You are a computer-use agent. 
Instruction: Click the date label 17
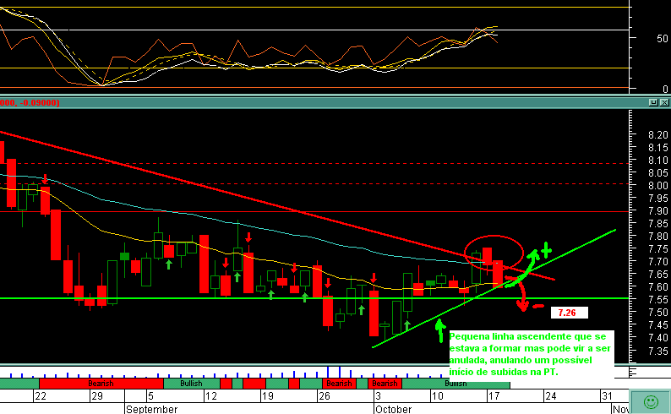[x=494, y=396]
